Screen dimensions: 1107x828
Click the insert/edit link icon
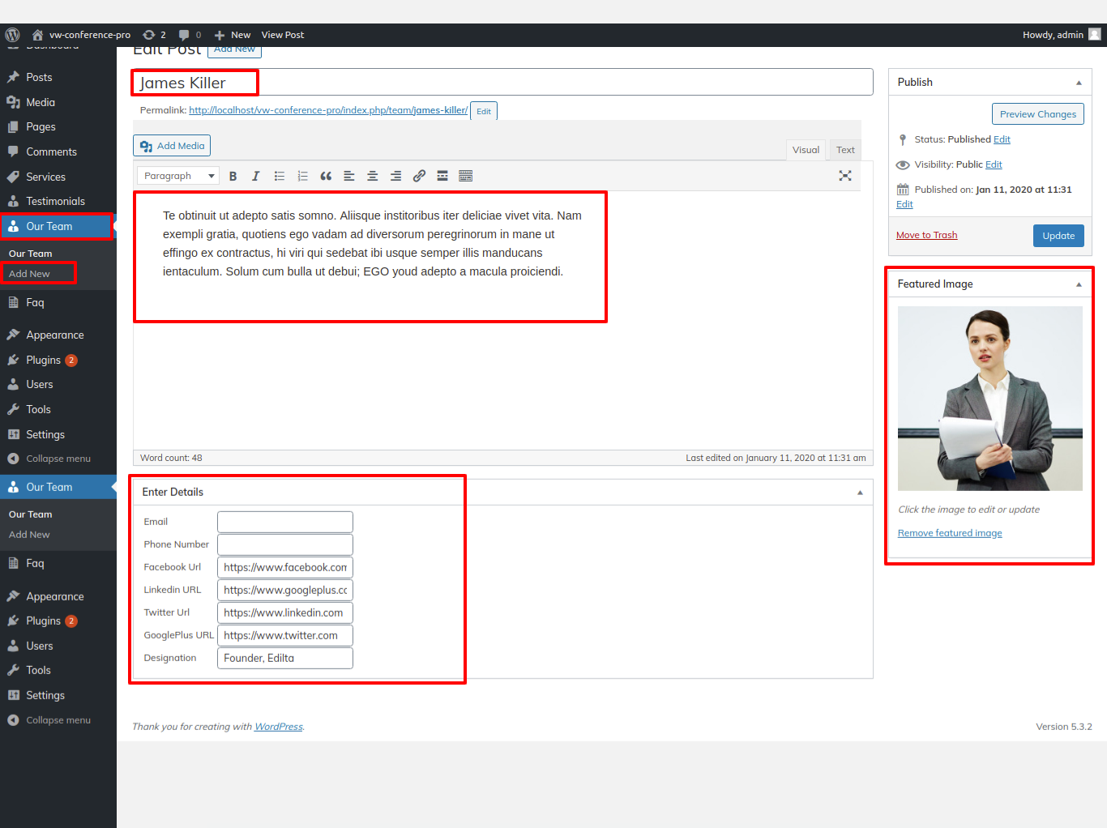point(419,176)
